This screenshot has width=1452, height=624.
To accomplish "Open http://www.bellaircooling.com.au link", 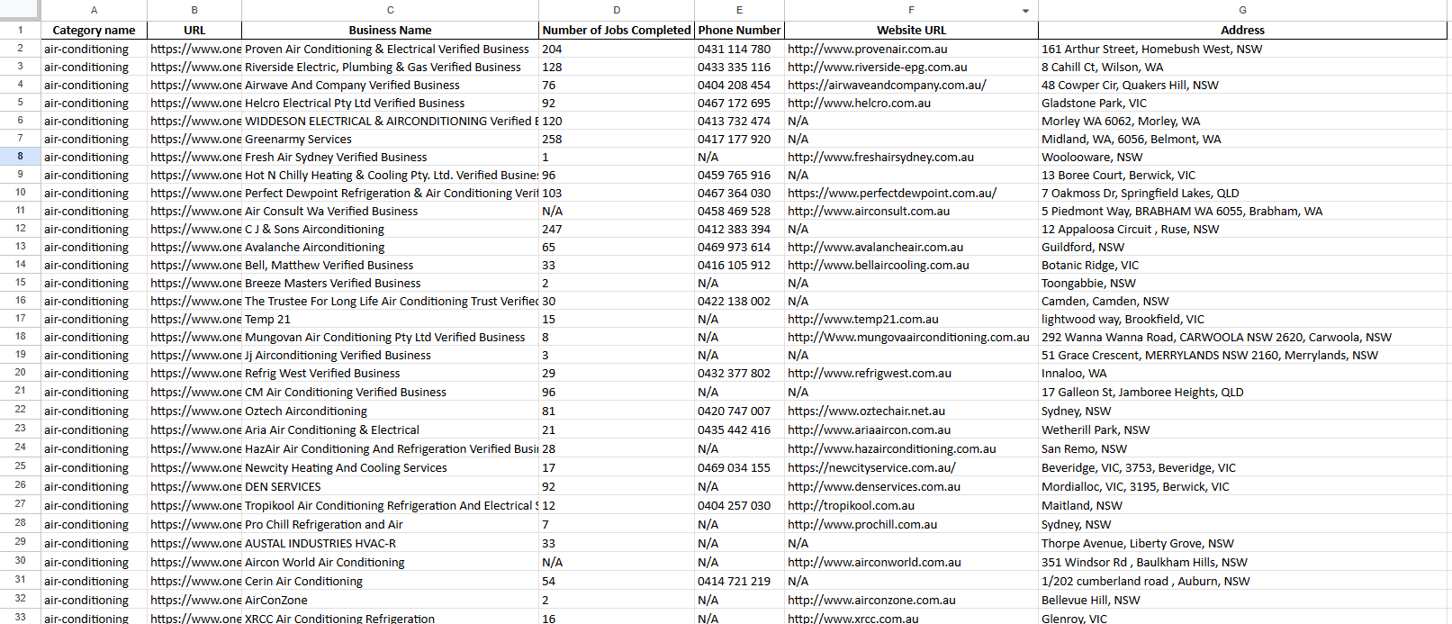I will click(879, 265).
